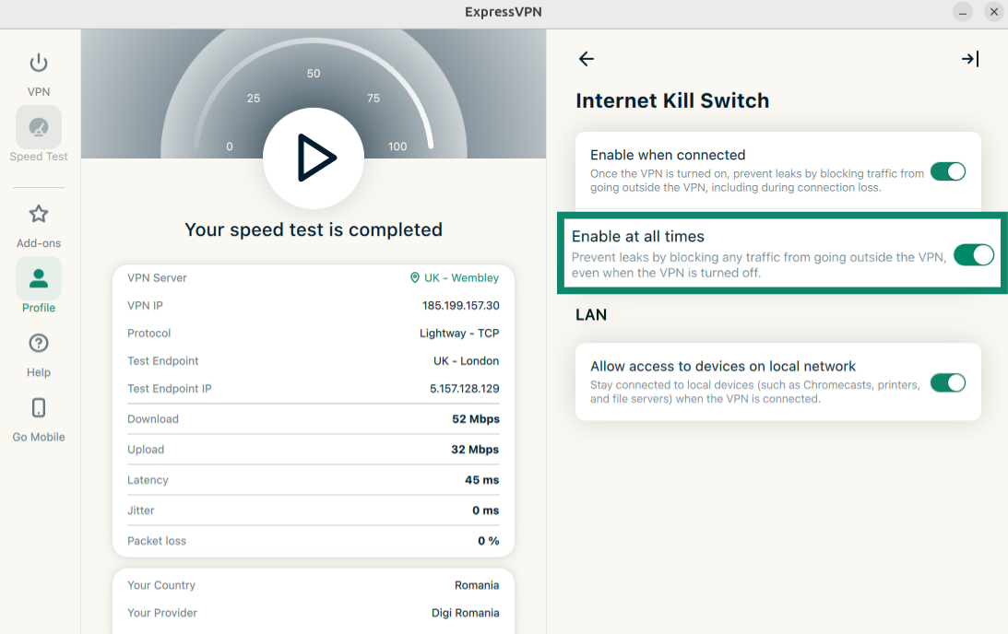Go back using the left arrow

587,59
